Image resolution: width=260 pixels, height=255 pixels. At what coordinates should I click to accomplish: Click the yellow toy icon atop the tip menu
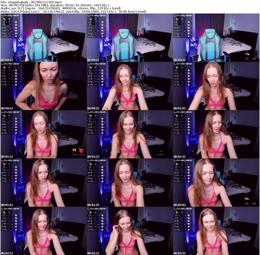(x=4, y=19)
